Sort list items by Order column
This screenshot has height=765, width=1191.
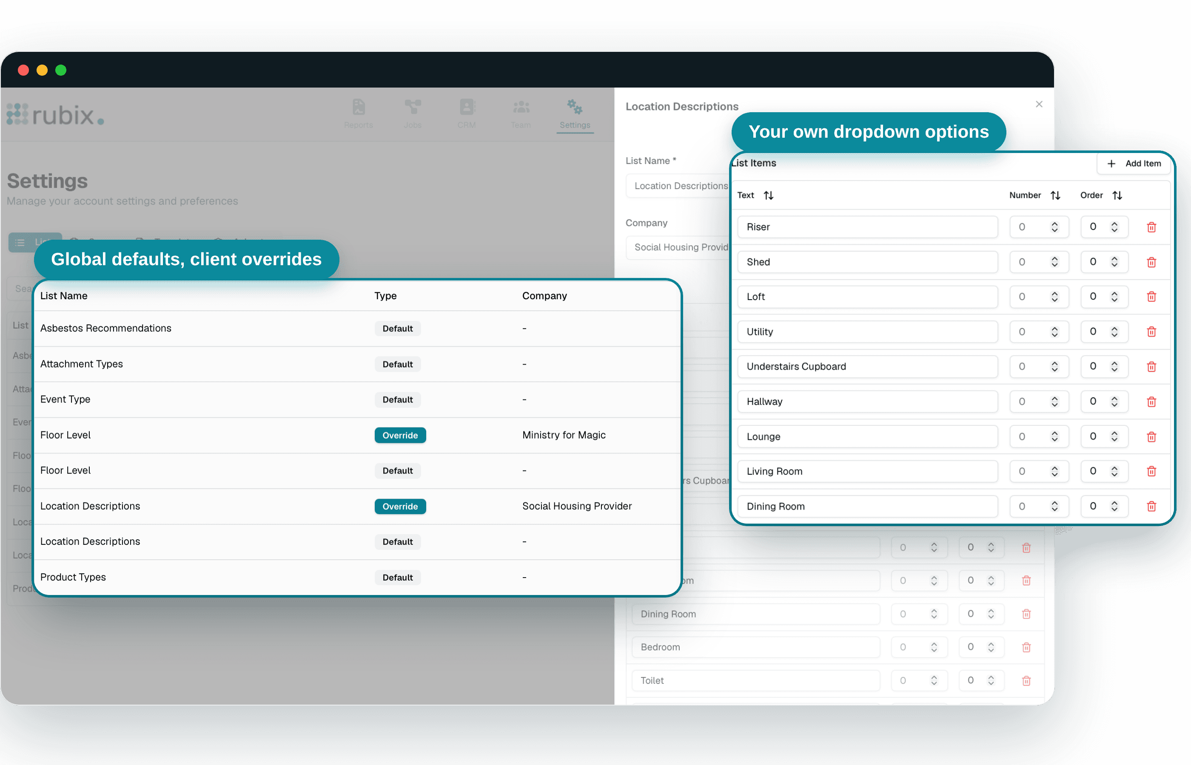point(1117,195)
